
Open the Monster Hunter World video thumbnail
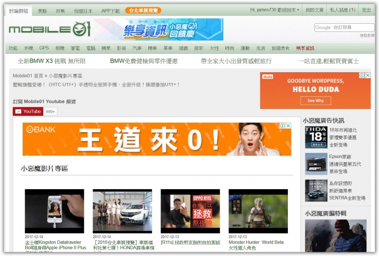pos(258,211)
